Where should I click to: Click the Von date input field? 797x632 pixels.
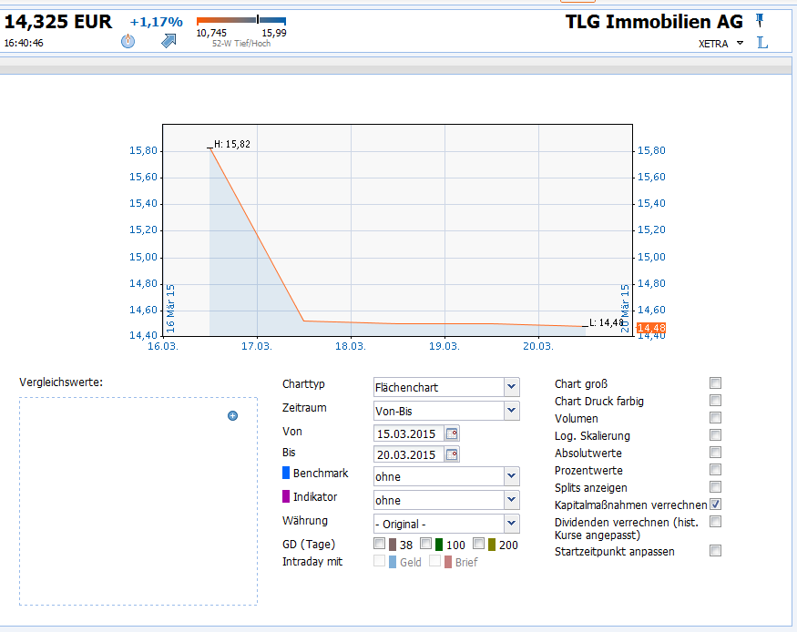(x=410, y=433)
